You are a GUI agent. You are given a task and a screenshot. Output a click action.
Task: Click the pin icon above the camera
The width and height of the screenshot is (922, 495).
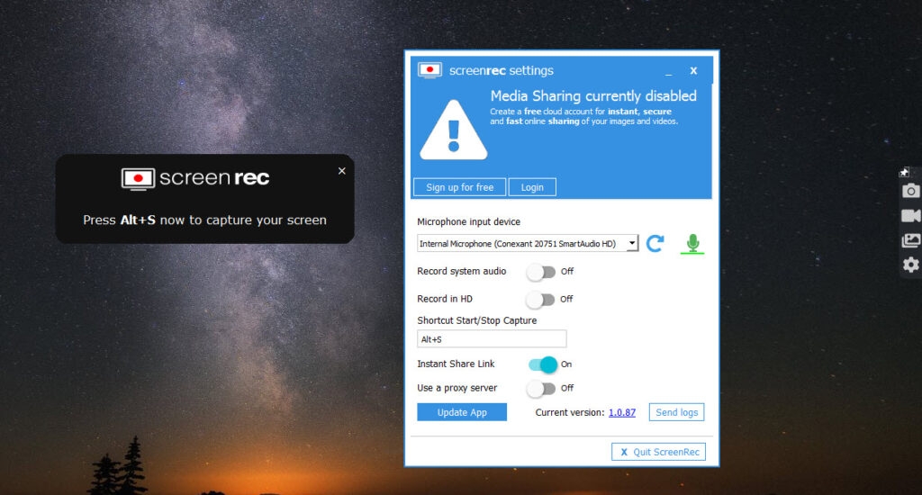[904, 172]
